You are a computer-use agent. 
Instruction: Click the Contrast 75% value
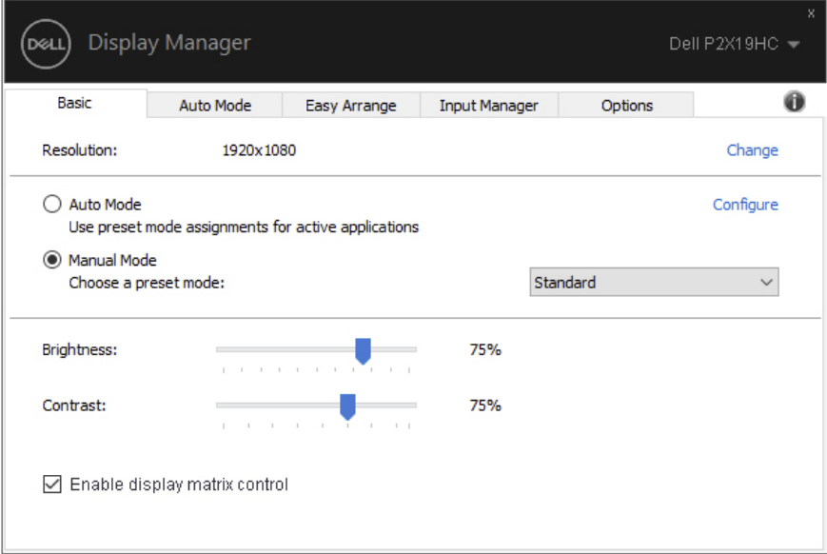tap(485, 406)
